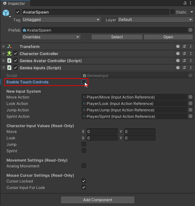Viewport: 195px width, 206px height.
Task: Click Genies Inputs help reference icon
Action: pos(178,68)
